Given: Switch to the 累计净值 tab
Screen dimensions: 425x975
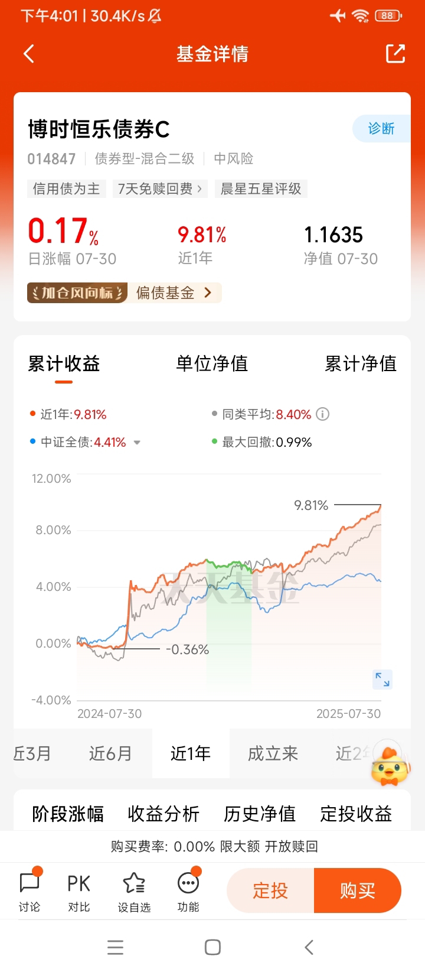Looking at the screenshot, I should (x=361, y=363).
